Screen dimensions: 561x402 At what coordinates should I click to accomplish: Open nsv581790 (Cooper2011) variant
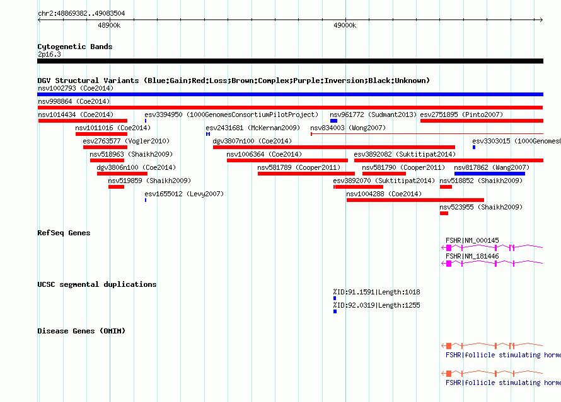pos(403,167)
